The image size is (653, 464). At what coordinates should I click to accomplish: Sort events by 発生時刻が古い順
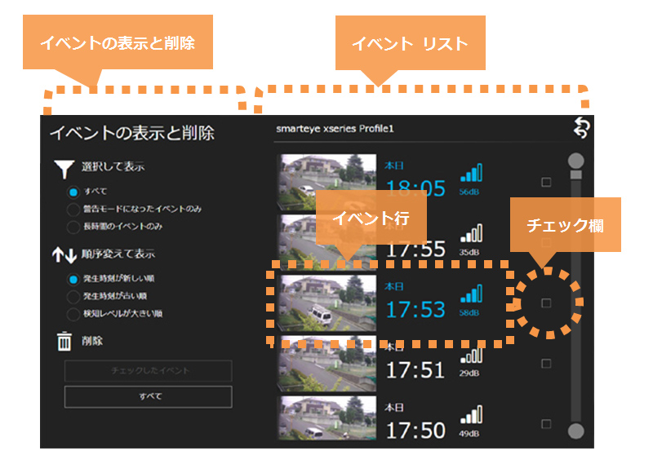[73, 296]
